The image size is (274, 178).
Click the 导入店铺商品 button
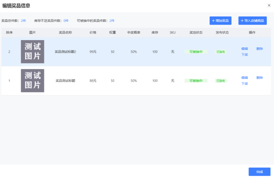253,21
